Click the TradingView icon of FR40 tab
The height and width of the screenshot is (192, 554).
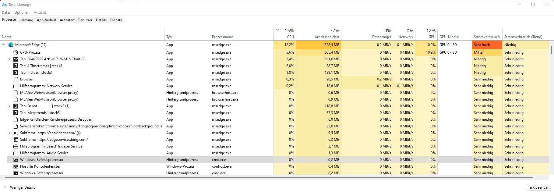[x=16, y=59]
